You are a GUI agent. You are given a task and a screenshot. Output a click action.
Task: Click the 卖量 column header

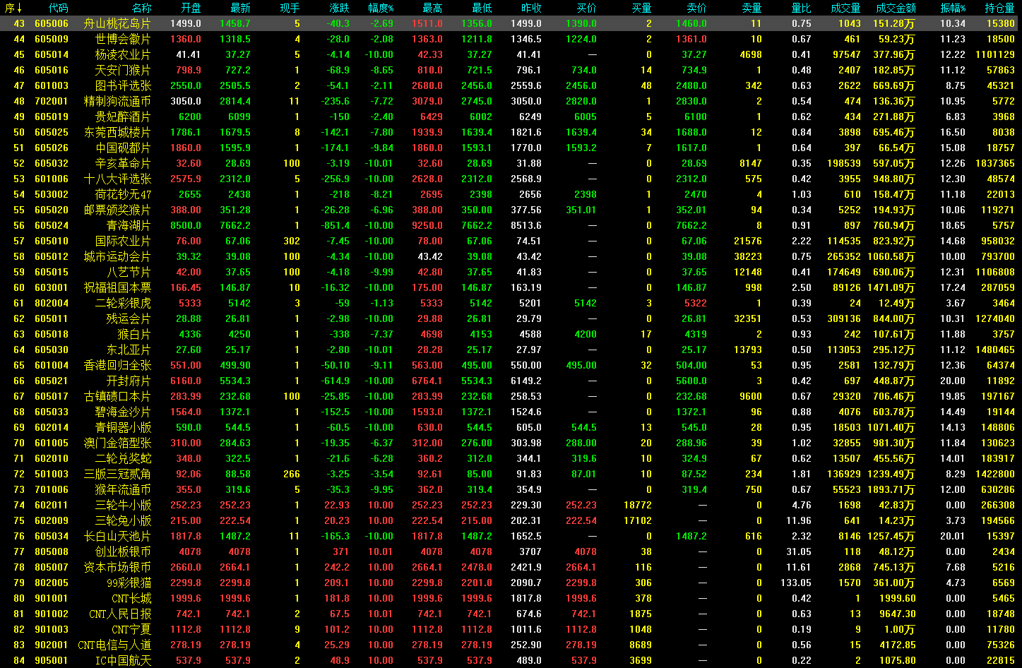click(x=752, y=8)
